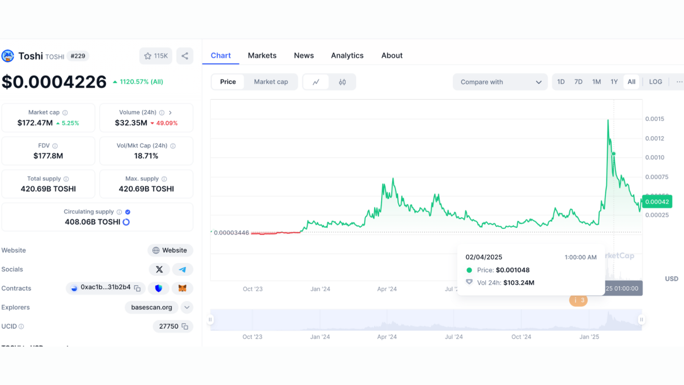Click the $32.35M volume value
Image resolution: width=684 pixels, height=385 pixels.
point(131,123)
